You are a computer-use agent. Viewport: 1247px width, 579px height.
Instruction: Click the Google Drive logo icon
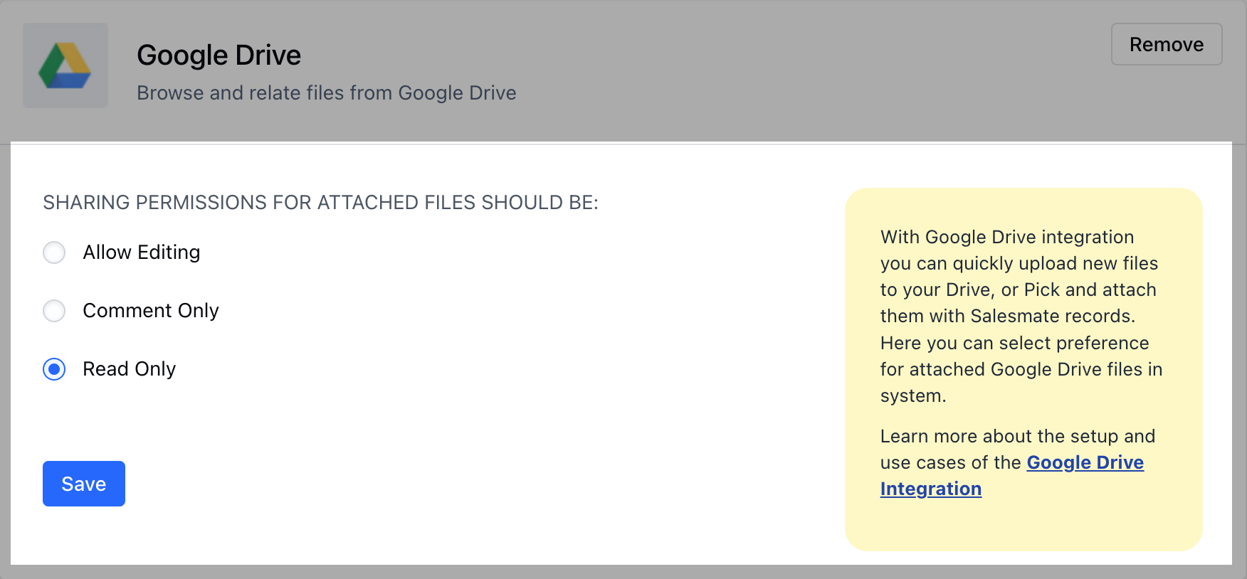pos(65,65)
